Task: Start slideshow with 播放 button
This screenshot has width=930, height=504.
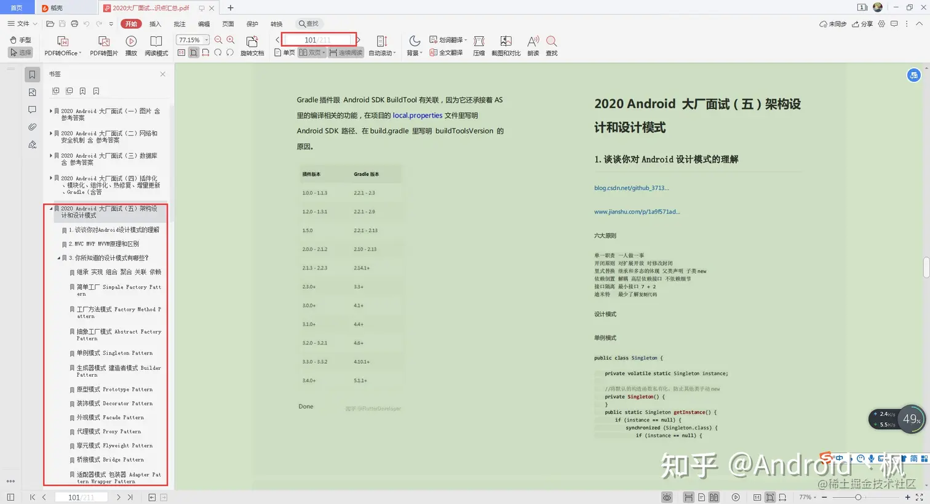Action: pyautogui.click(x=131, y=46)
